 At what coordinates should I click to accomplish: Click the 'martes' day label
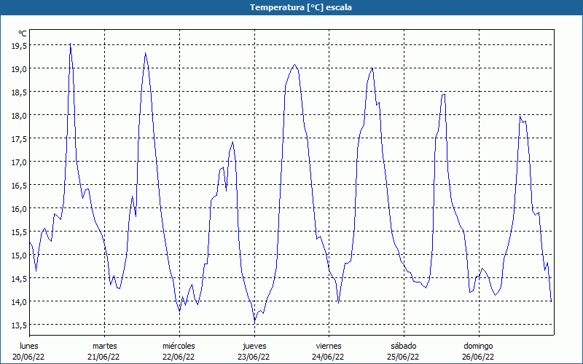(105, 346)
